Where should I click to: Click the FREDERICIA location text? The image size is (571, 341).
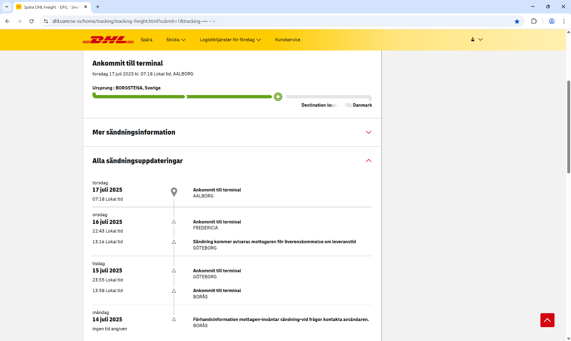click(x=206, y=228)
